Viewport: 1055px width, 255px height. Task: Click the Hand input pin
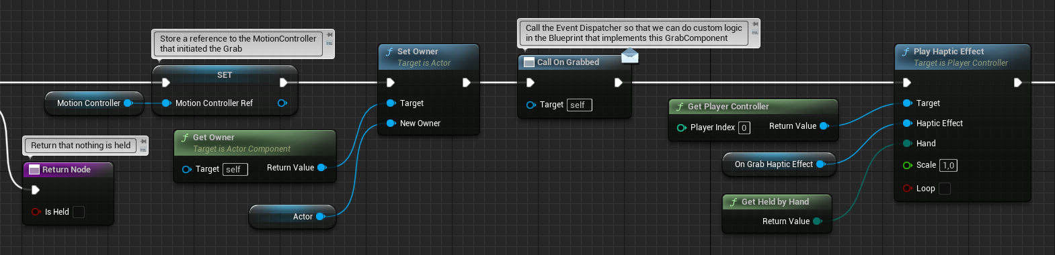[x=907, y=143]
